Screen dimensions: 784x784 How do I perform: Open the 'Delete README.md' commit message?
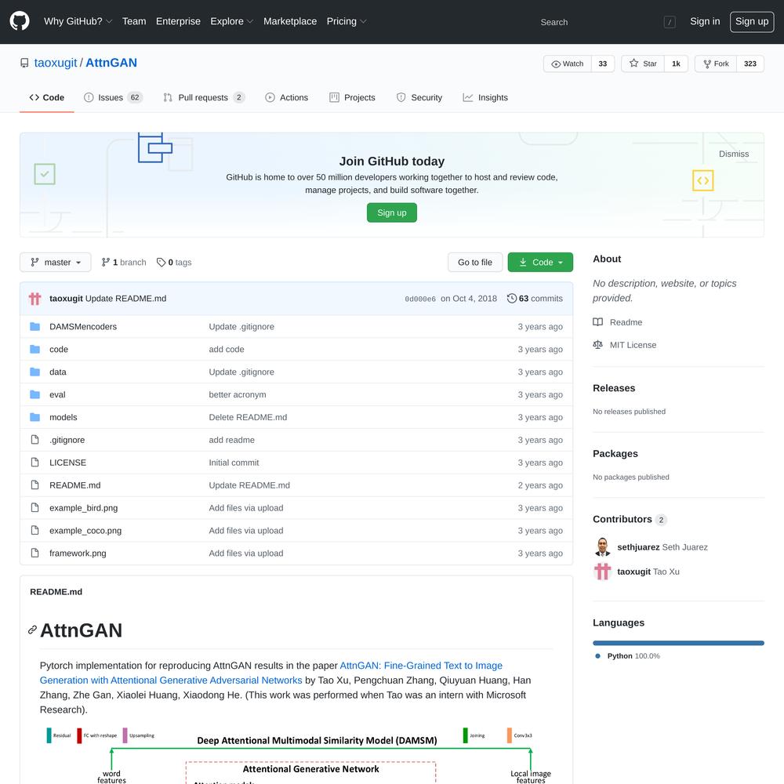(248, 417)
